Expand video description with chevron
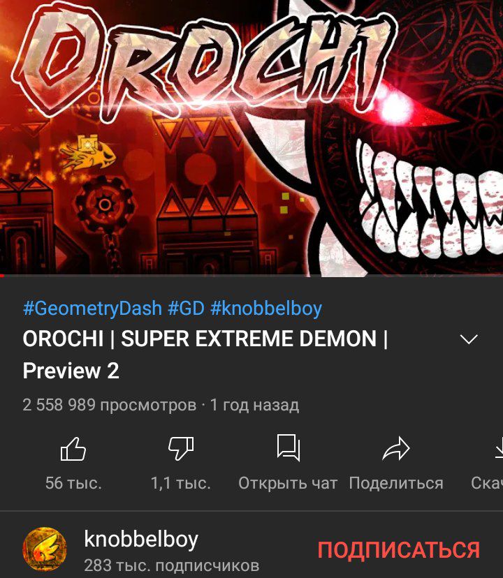Viewport: 503px width, 578px height. point(469,339)
